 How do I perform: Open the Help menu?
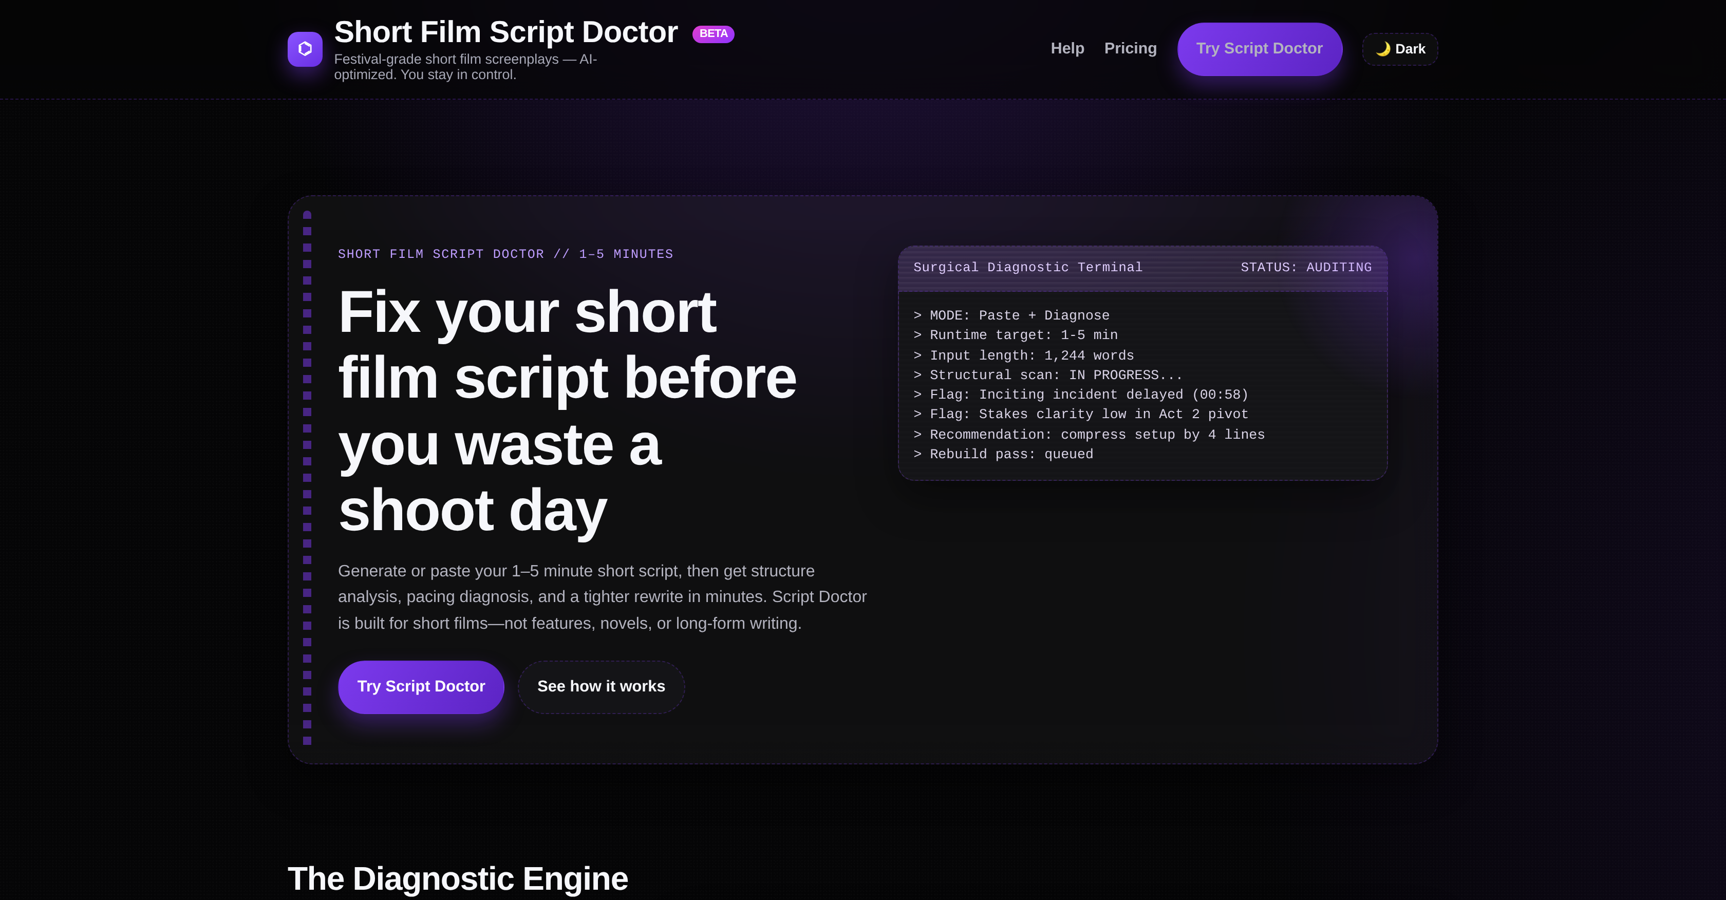click(1067, 48)
